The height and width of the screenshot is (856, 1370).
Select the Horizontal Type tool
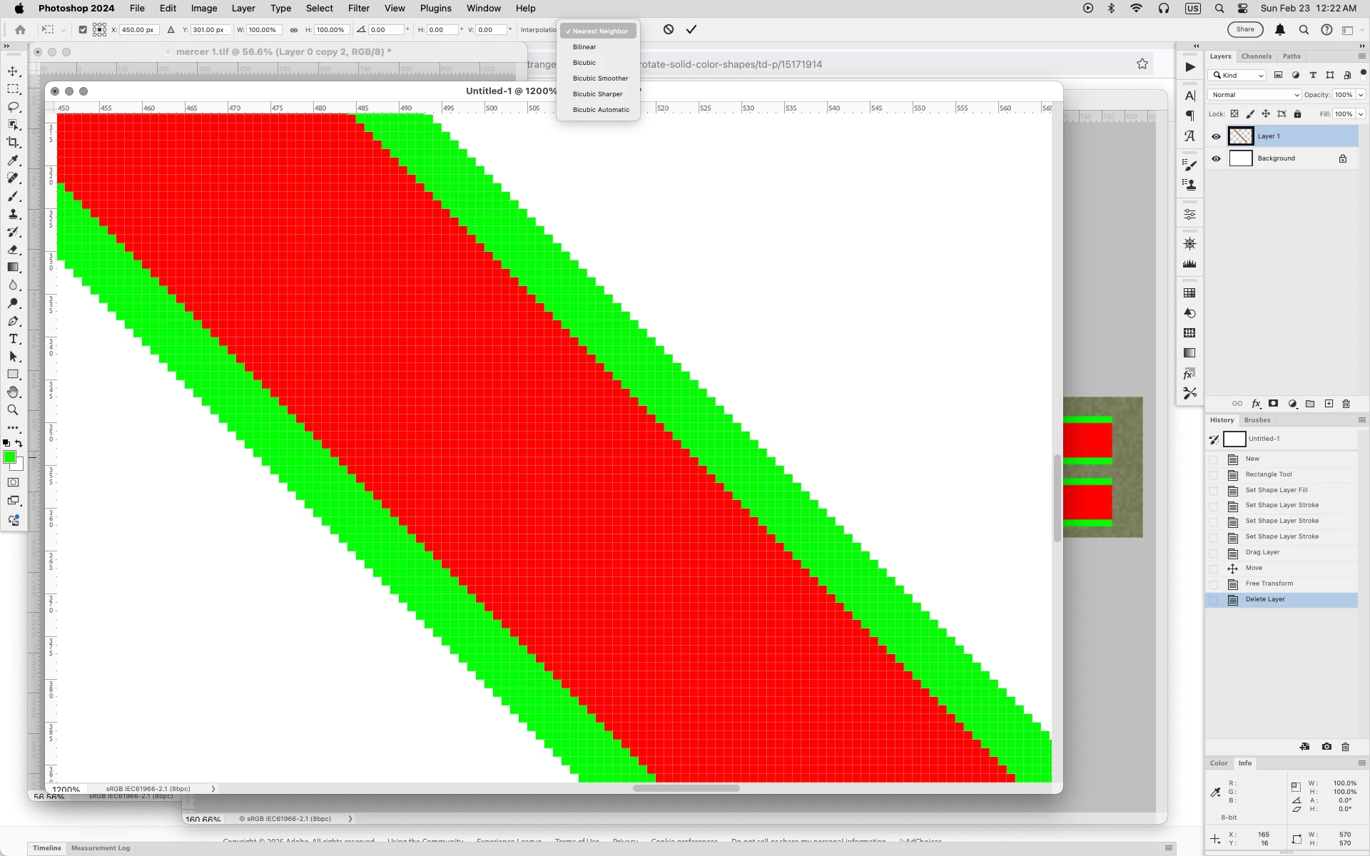[x=13, y=339]
